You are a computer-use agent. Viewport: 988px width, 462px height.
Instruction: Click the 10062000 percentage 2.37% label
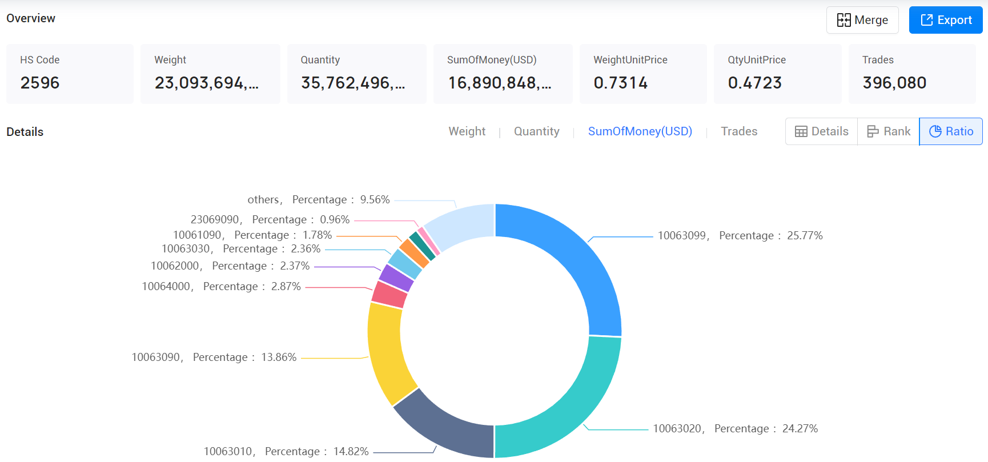pos(230,266)
